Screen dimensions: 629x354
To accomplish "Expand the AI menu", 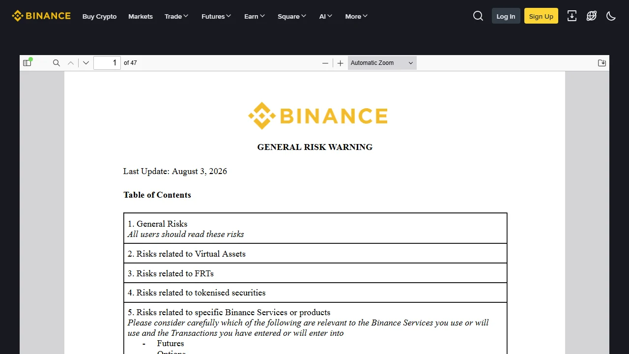I will pyautogui.click(x=326, y=16).
